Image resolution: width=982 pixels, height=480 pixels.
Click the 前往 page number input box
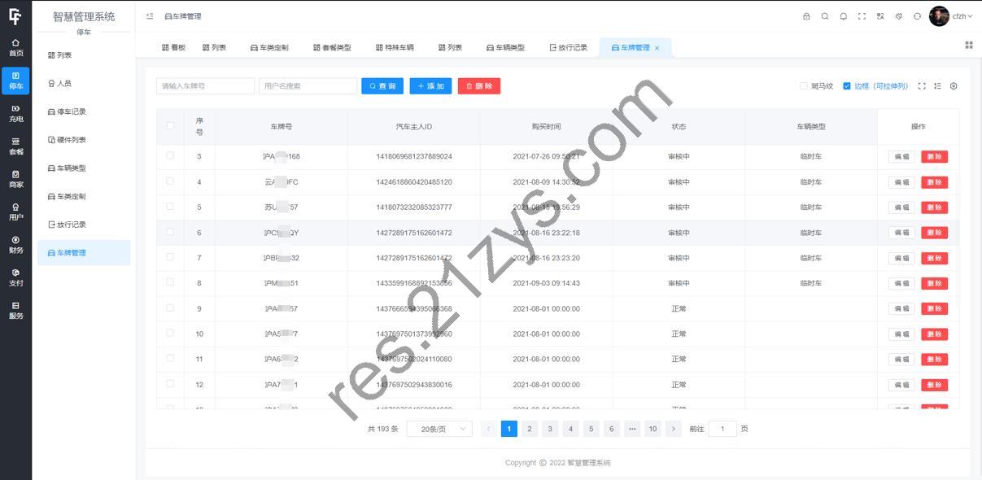click(722, 429)
